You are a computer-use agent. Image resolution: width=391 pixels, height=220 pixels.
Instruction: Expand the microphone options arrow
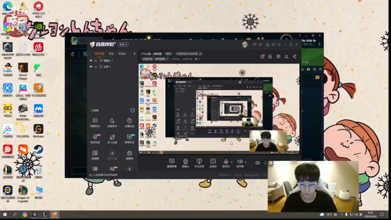point(232,162)
